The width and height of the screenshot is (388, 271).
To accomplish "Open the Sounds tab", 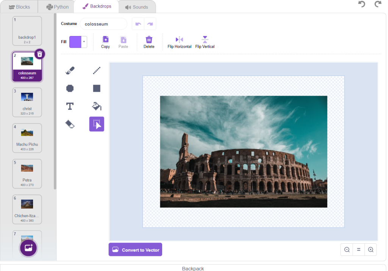I will coord(136,7).
